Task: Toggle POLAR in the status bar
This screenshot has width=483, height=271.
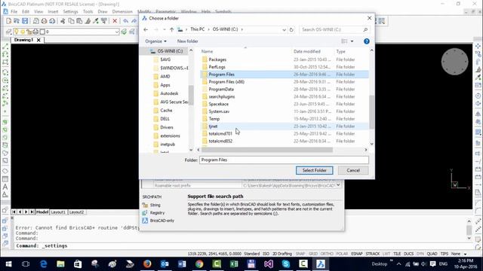Action: (342, 254)
